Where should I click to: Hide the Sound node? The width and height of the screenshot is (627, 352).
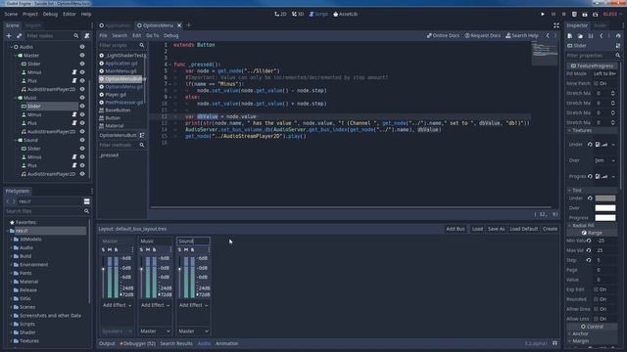[82, 140]
